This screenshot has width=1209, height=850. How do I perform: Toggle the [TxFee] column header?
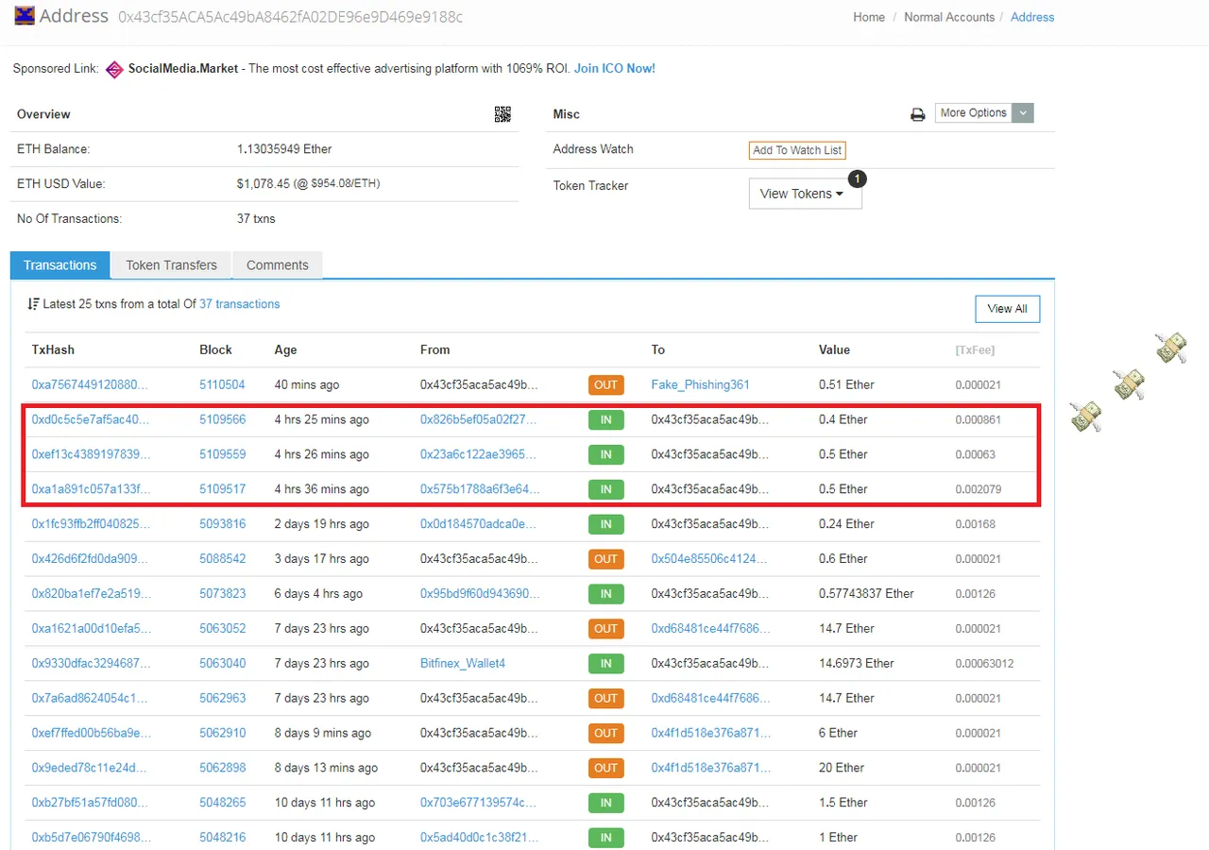[x=975, y=349]
